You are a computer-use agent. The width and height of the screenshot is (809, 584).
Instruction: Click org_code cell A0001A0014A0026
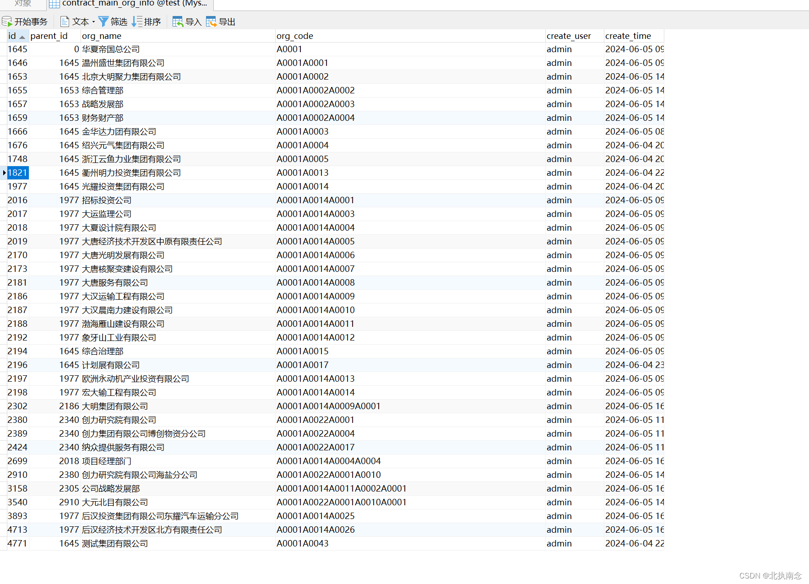point(410,530)
